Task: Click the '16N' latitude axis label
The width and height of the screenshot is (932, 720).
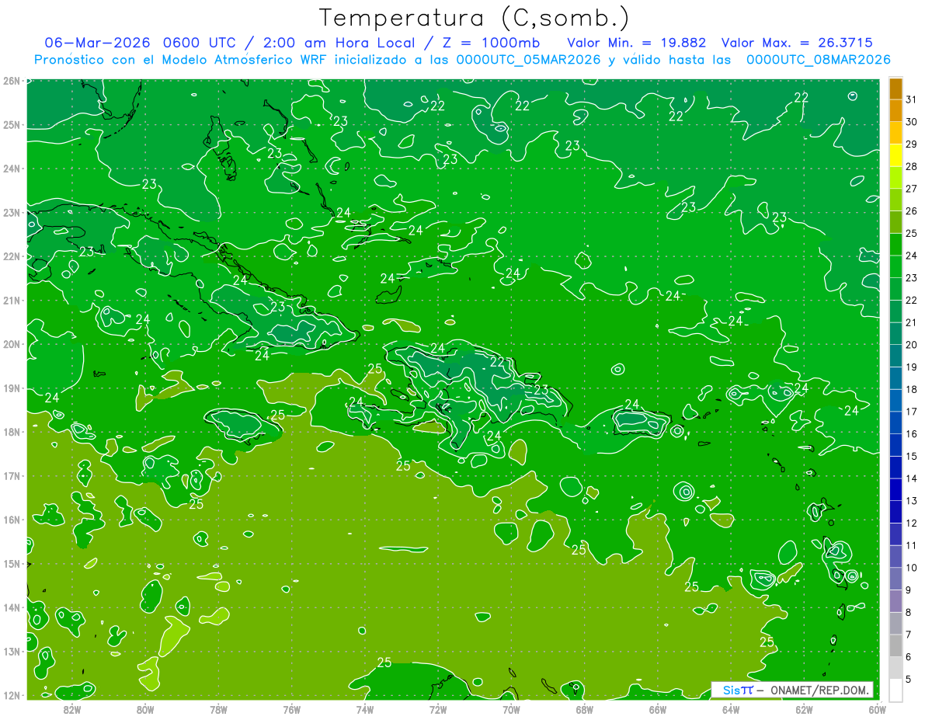Action: pyautogui.click(x=11, y=520)
